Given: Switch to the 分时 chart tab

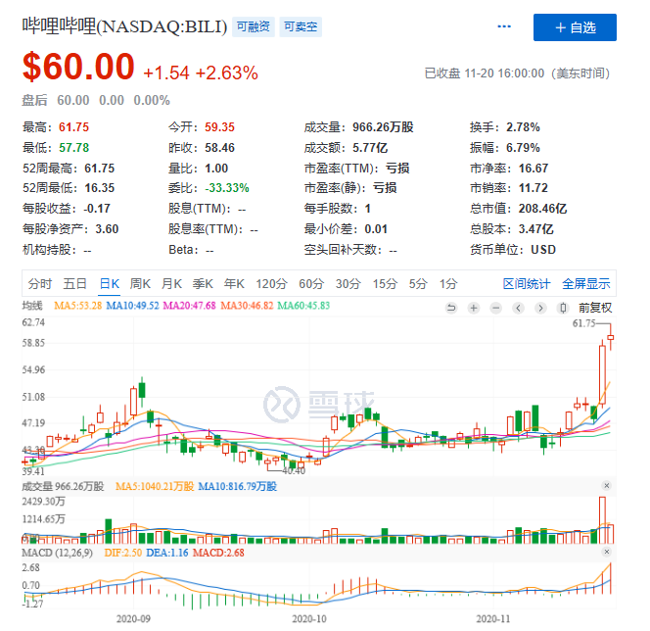Looking at the screenshot, I should tap(40, 284).
